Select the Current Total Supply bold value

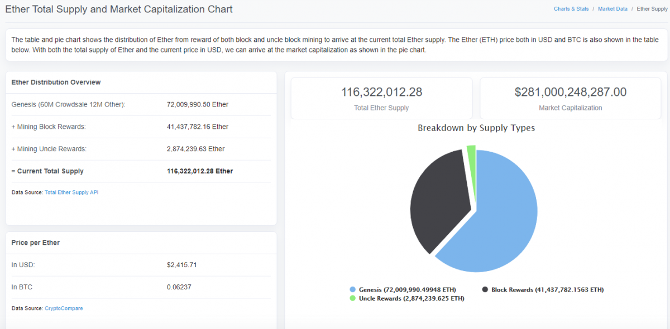click(199, 171)
